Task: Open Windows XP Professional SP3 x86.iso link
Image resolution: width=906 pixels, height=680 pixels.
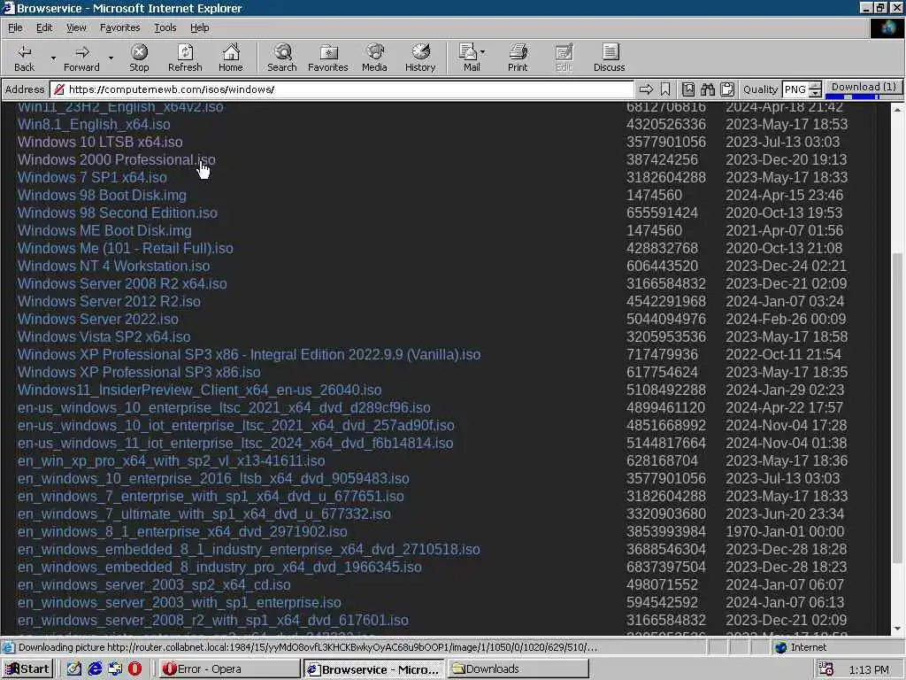Action: click(139, 373)
